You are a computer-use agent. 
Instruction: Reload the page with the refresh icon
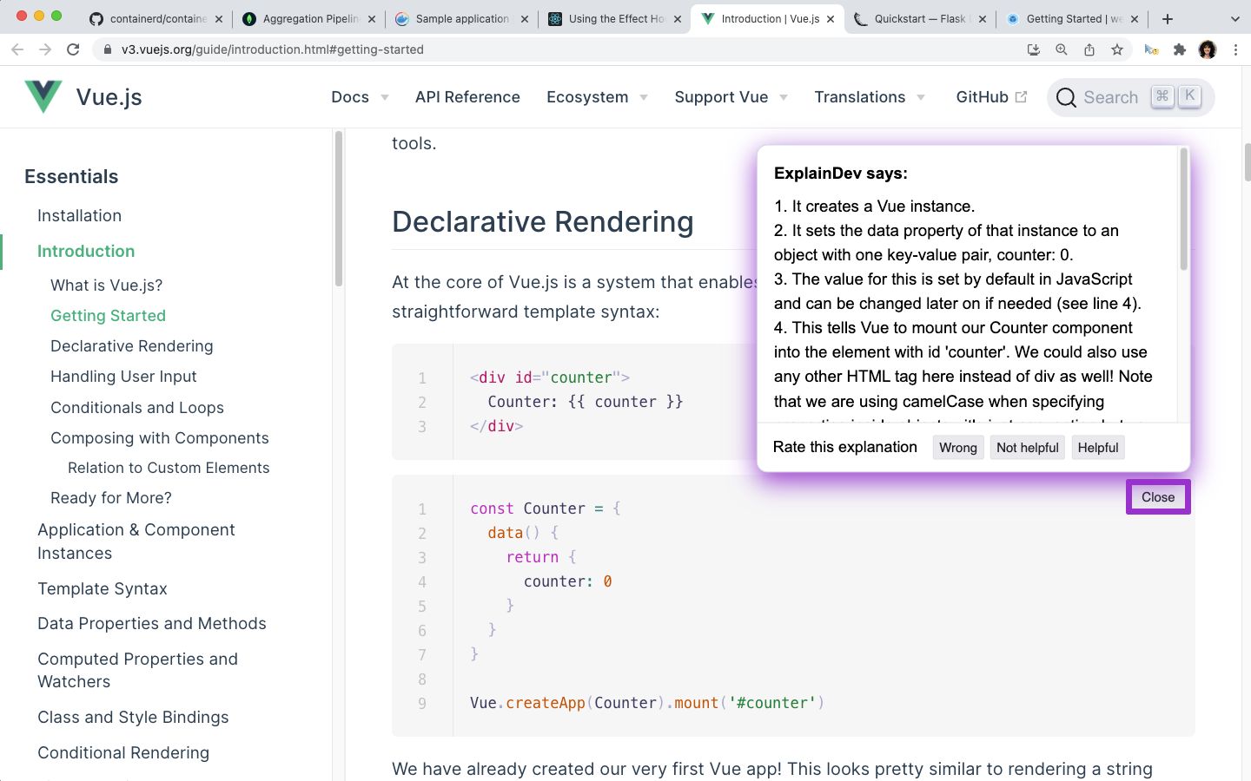coord(73,49)
